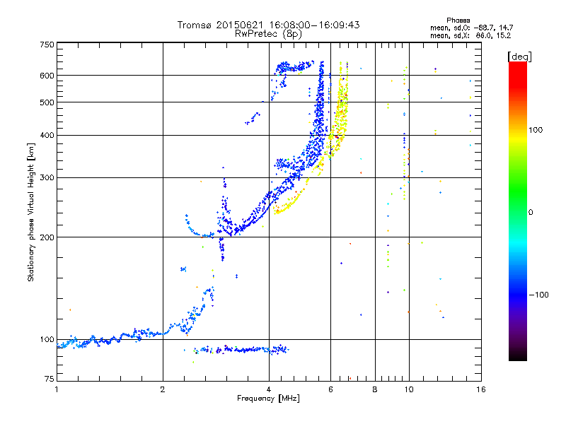Viewport: 566px width, 424px height.
Task: Click the 'mean, sd,X: 86.0, 15.2' line
Action: click(470, 36)
